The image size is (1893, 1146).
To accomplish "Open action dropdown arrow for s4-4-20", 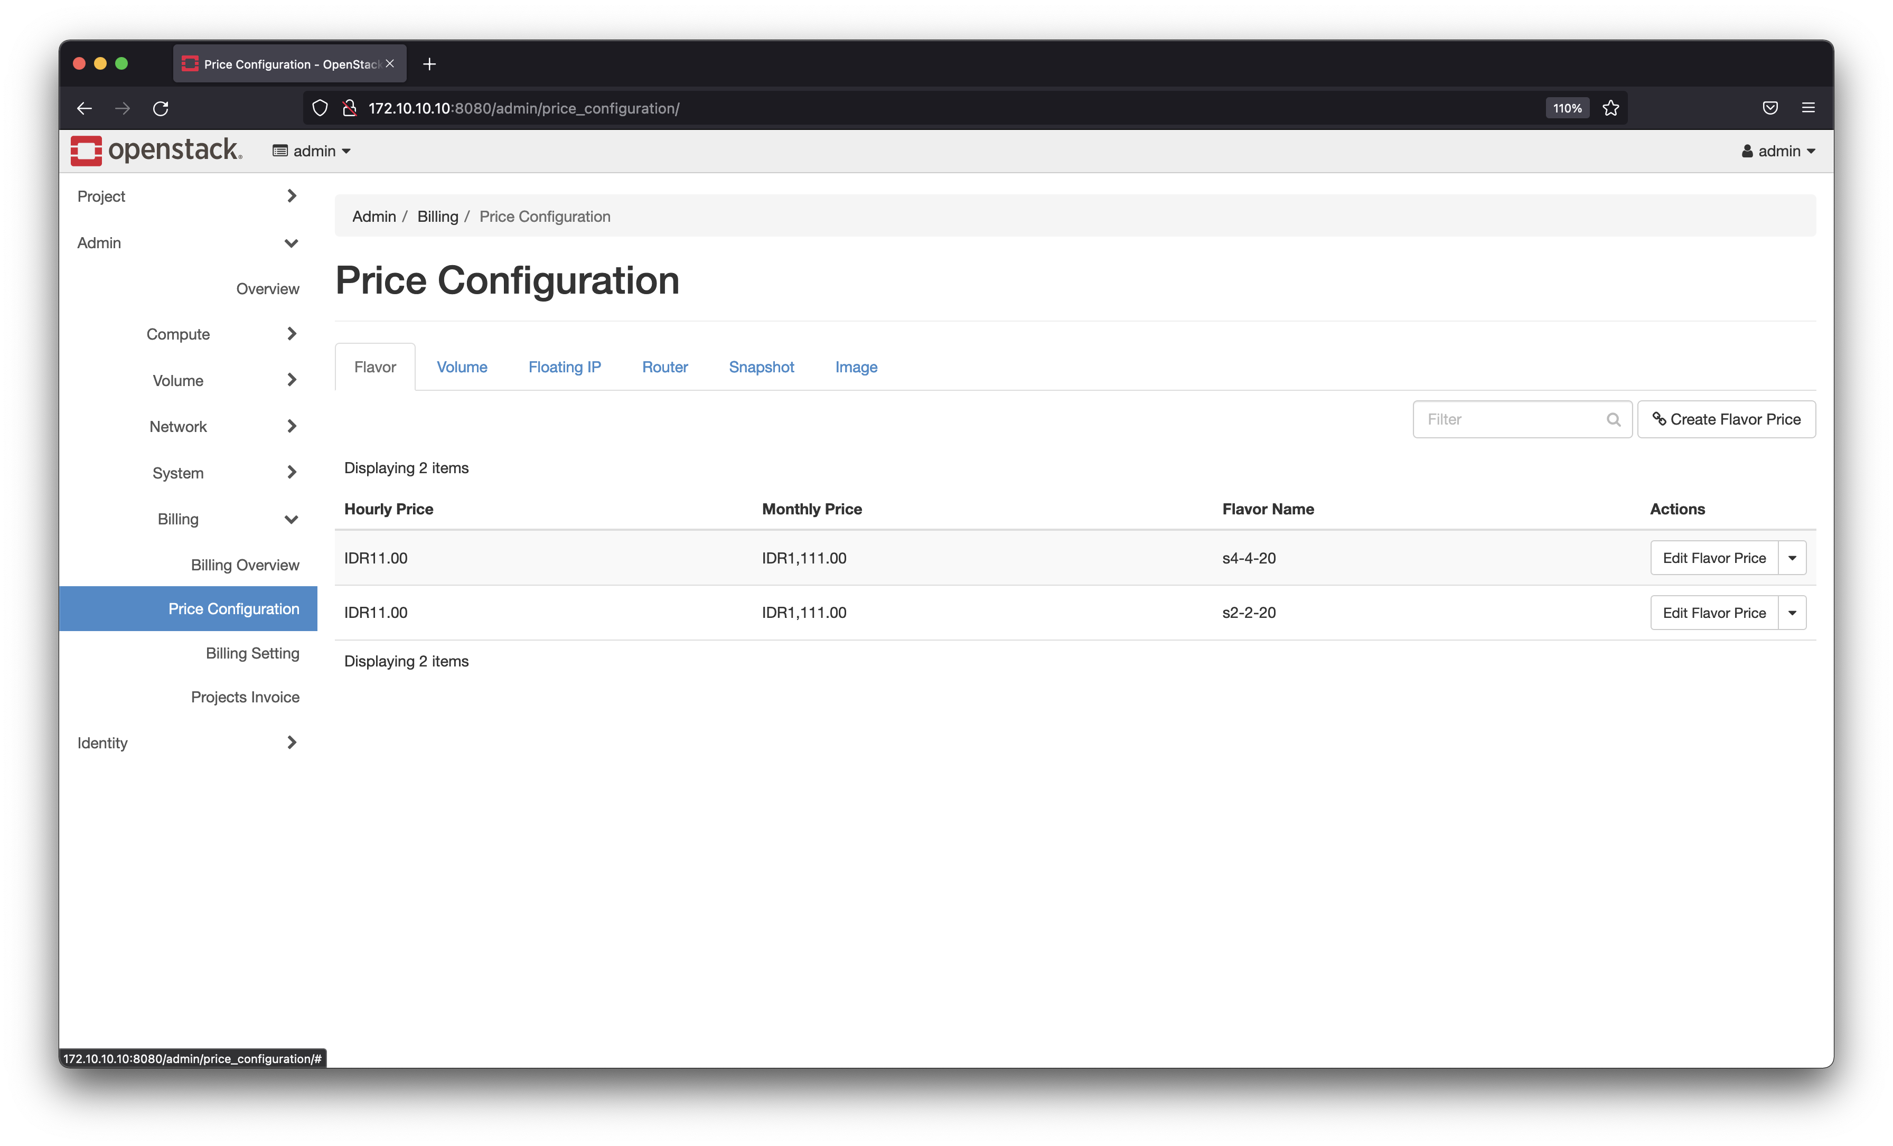I will click(1792, 558).
